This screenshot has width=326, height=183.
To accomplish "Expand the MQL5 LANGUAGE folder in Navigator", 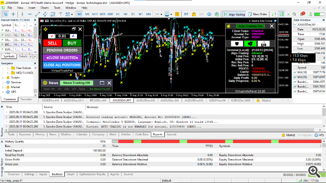I will tap(8, 73).
